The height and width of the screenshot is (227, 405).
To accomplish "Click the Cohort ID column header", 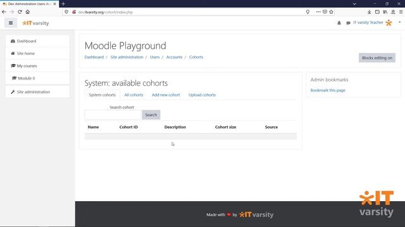I will click(128, 127).
